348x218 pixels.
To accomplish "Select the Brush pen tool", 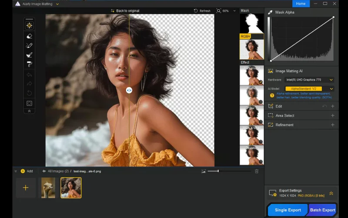I will pyautogui.click(x=29, y=45).
